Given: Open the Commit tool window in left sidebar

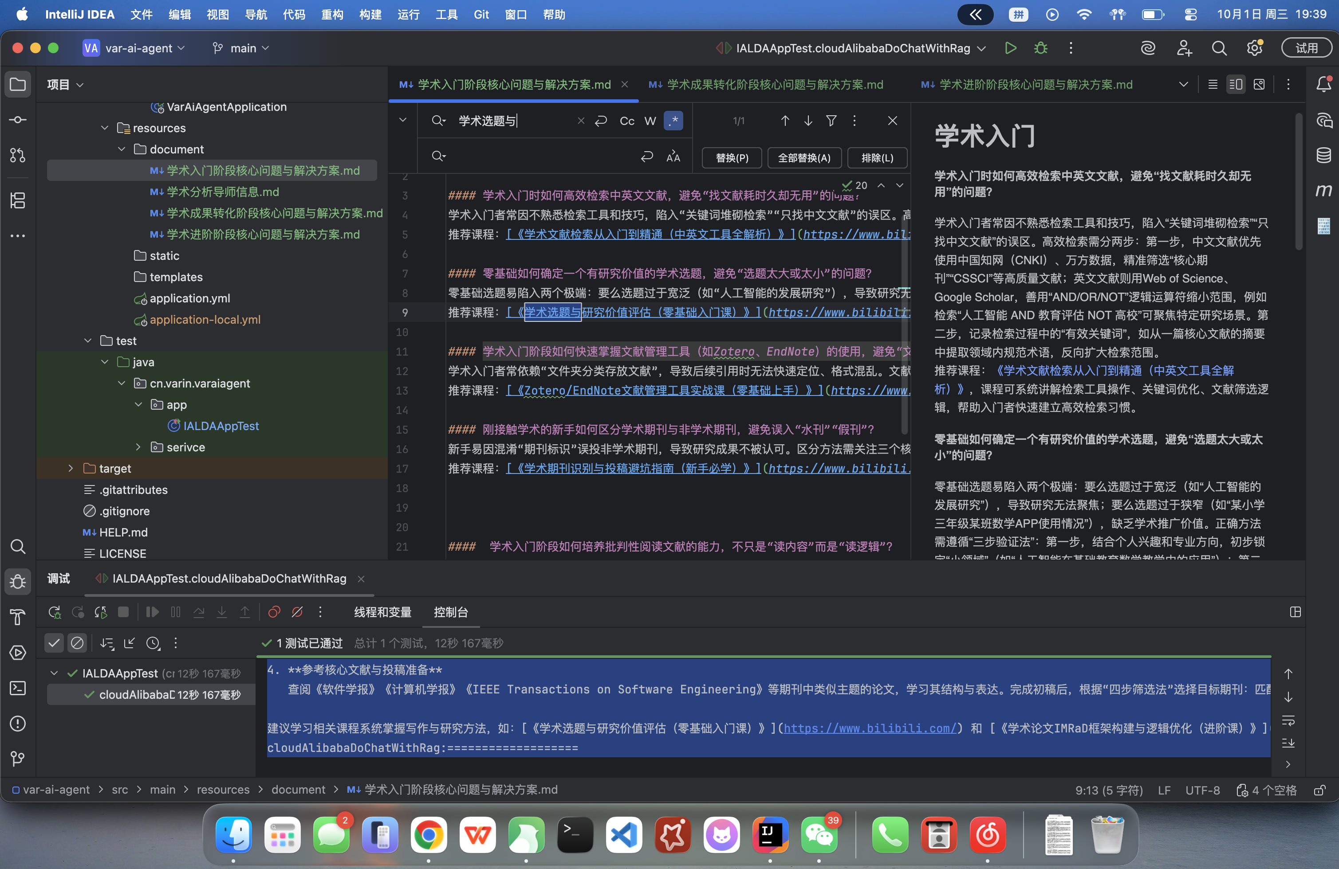Looking at the screenshot, I should pos(18,120).
